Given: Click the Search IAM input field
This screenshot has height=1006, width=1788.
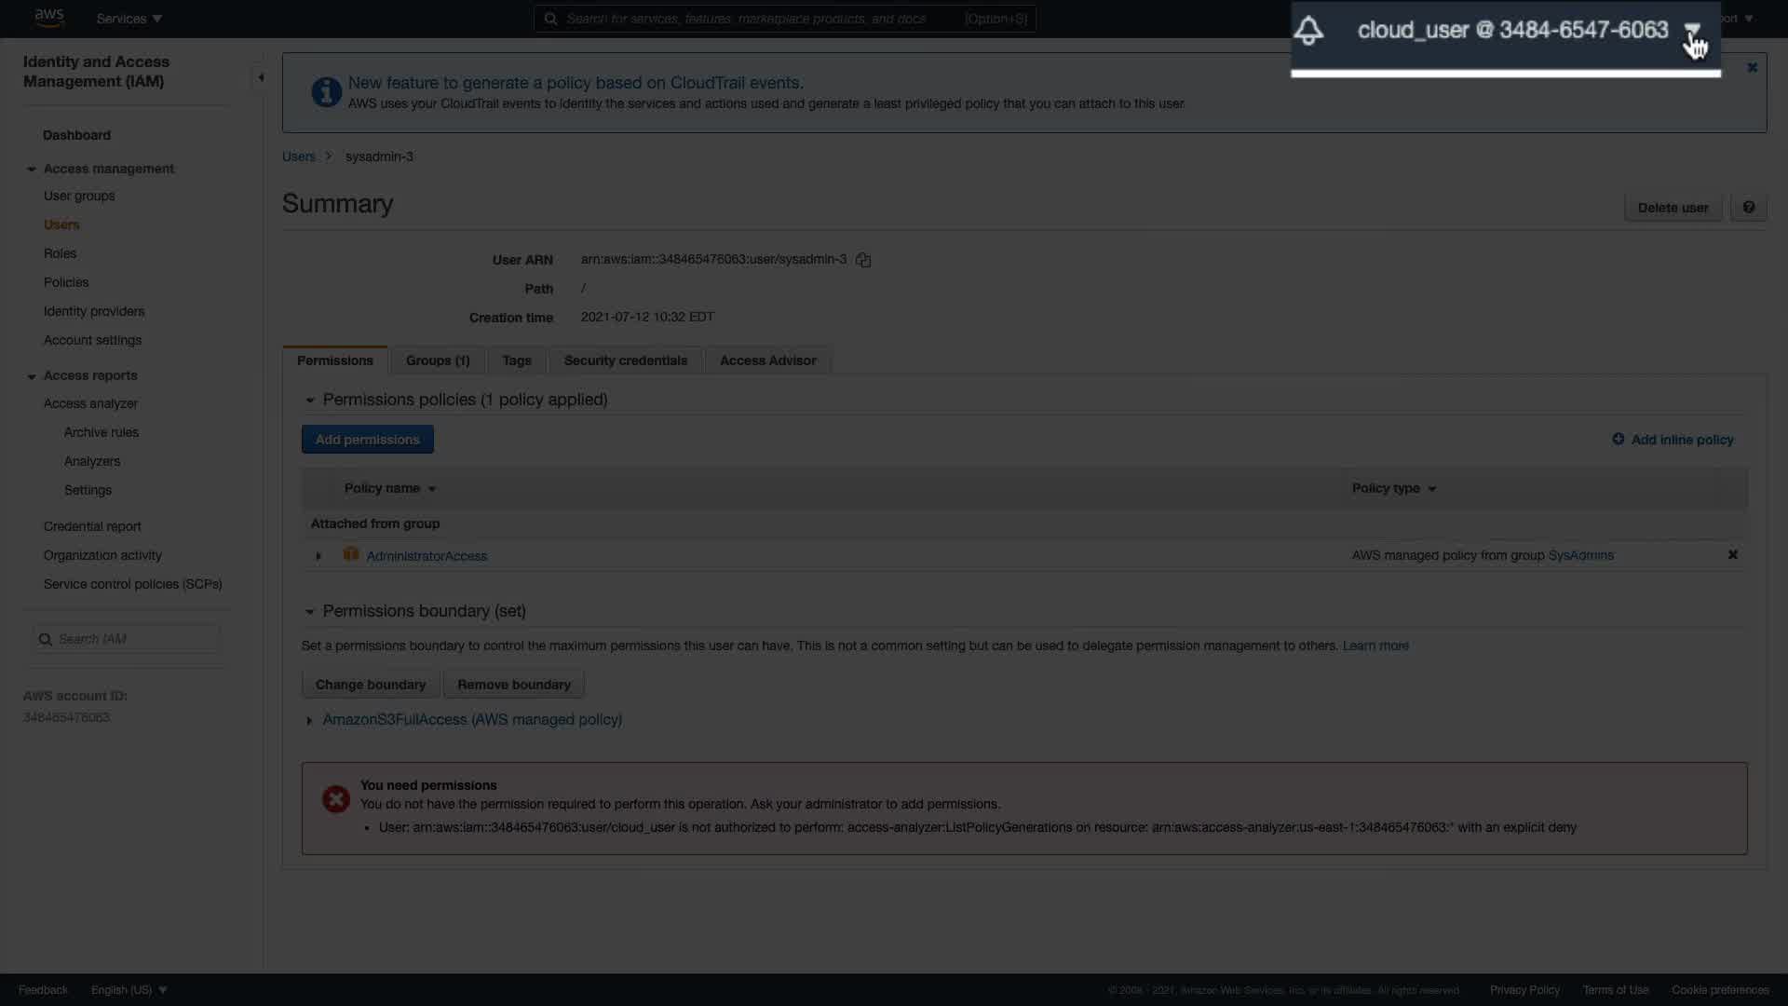Looking at the screenshot, I should 130,639.
